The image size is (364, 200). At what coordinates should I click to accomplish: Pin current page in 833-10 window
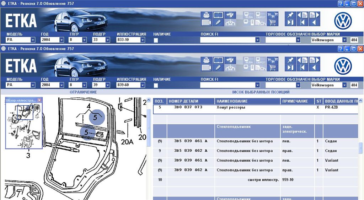[290, 15]
